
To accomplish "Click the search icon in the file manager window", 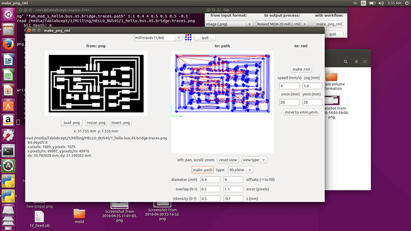I will click(345, 61).
